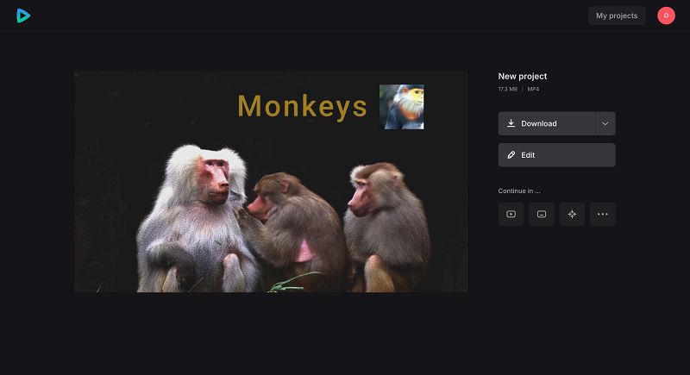This screenshot has height=375, width=690.
Task: Click the Monkeys title text overlay
Action: coord(302,106)
